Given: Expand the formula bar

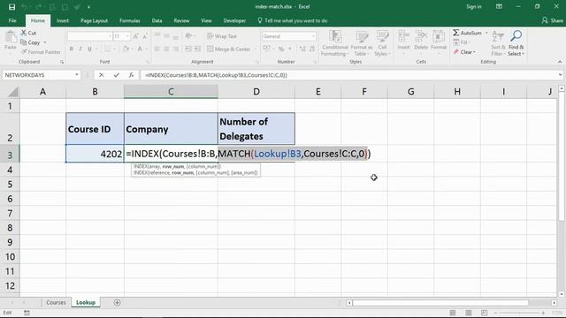Looking at the screenshot, I should [x=560, y=75].
